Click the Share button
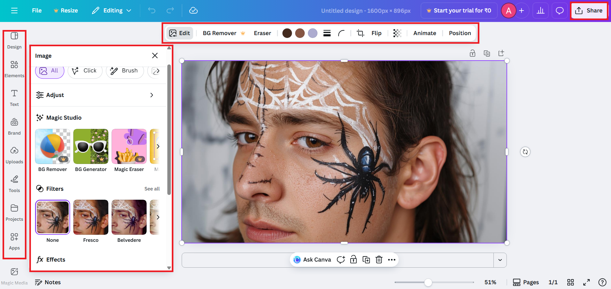Image resolution: width=611 pixels, height=289 pixels. tap(589, 10)
